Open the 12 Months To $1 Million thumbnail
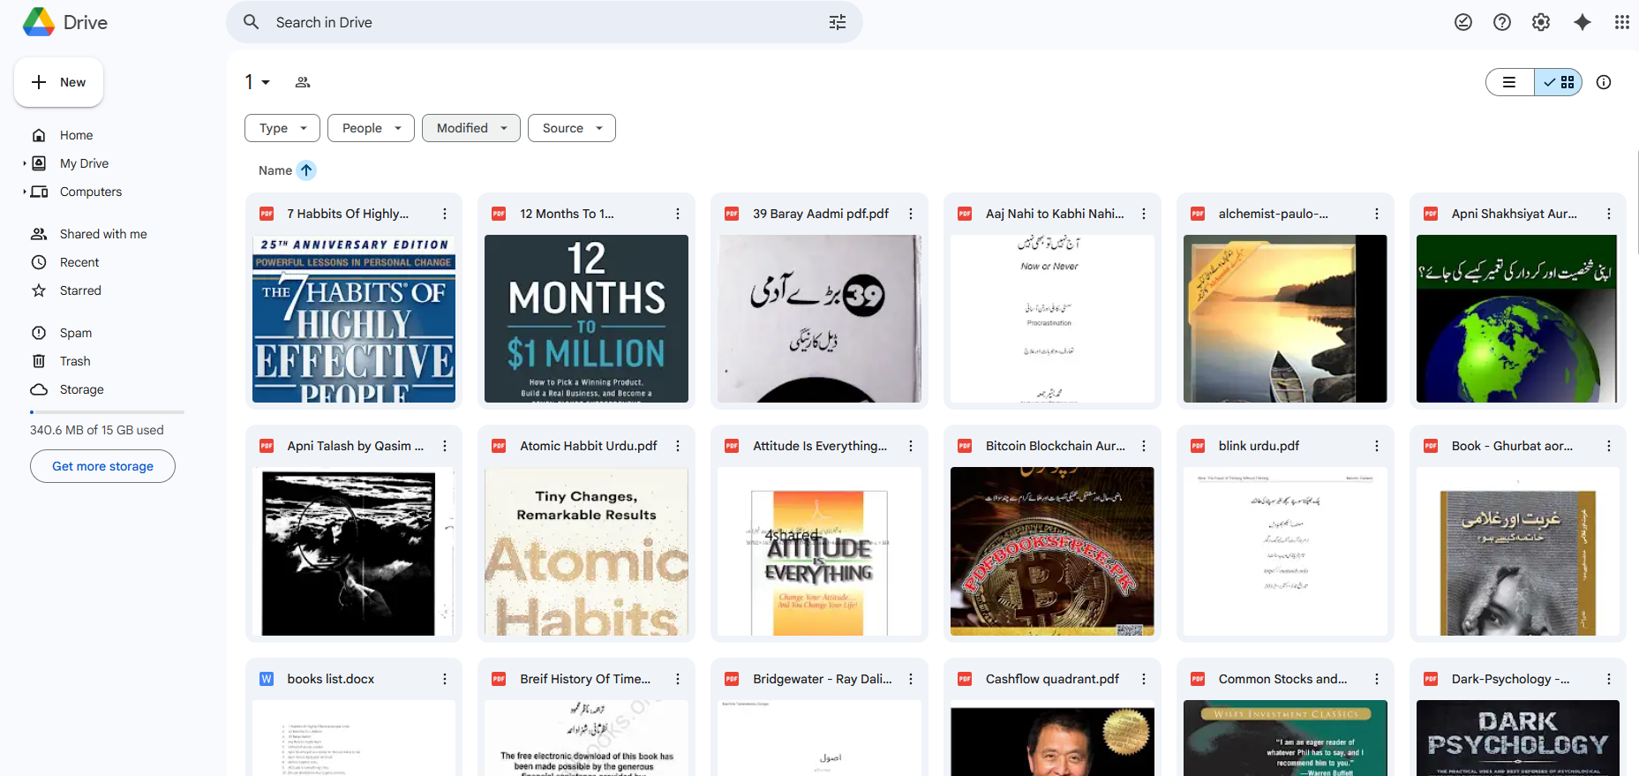 [x=586, y=319]
